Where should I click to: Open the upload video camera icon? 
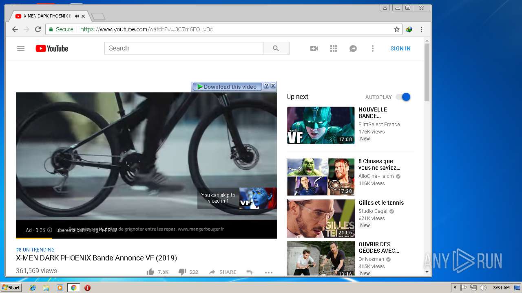(314, 48)
